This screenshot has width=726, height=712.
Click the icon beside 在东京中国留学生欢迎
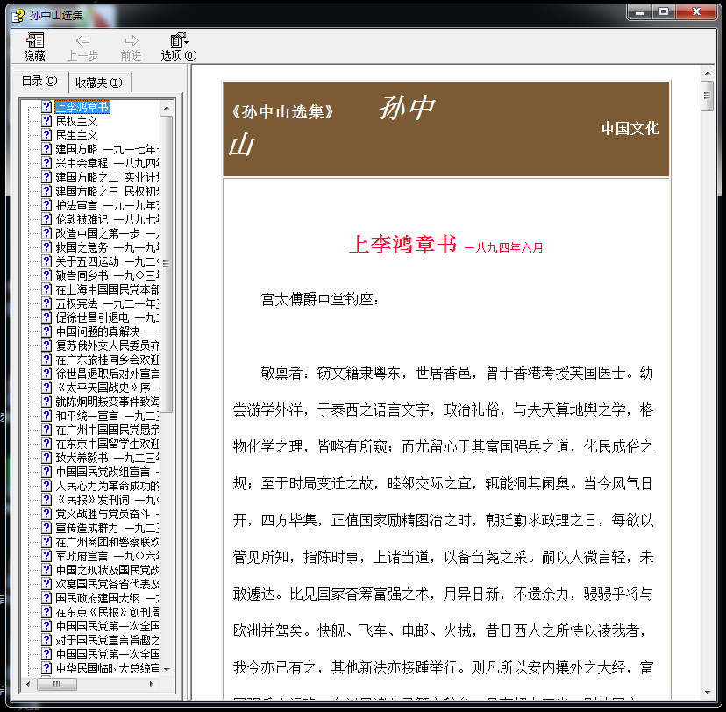[x=46, y=444]
